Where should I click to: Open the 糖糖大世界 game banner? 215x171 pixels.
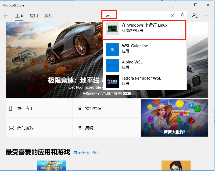[x=174, y=118]
